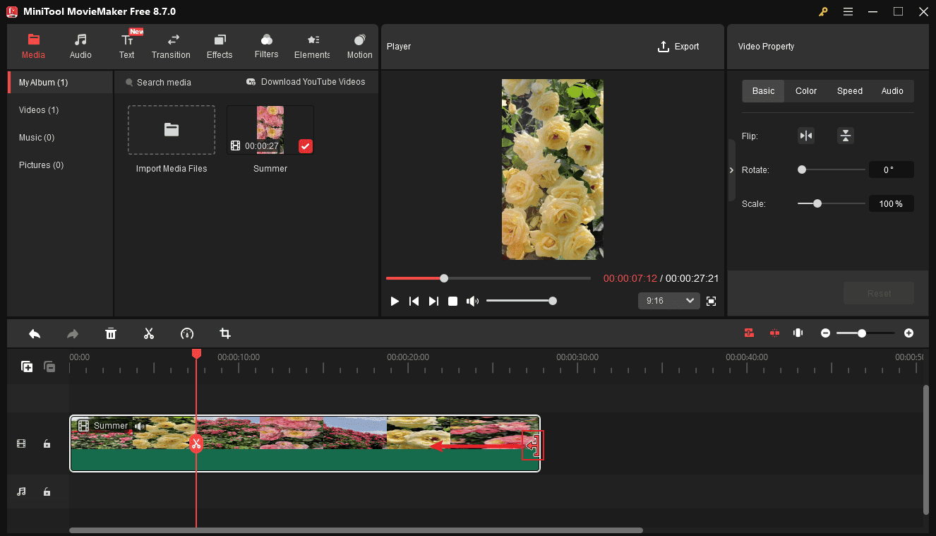Open the key upgrade icon

823,11
